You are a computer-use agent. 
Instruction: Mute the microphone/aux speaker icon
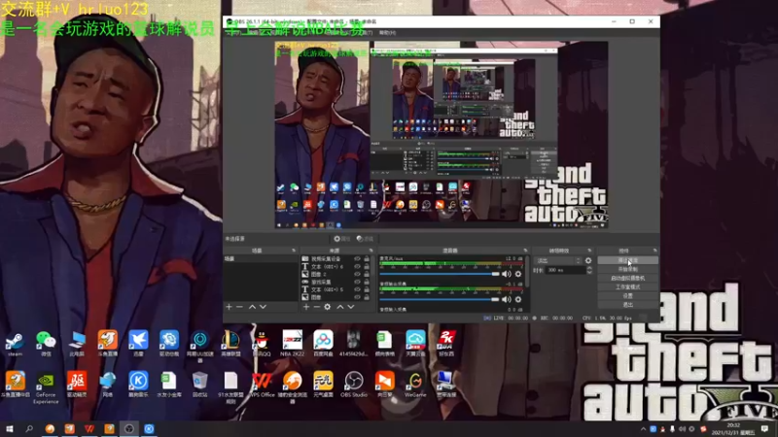(x=506, y=274)
